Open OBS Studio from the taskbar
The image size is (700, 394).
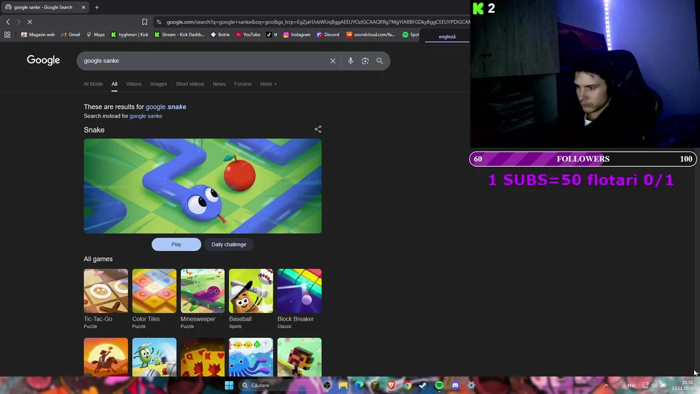pos(327,385)
